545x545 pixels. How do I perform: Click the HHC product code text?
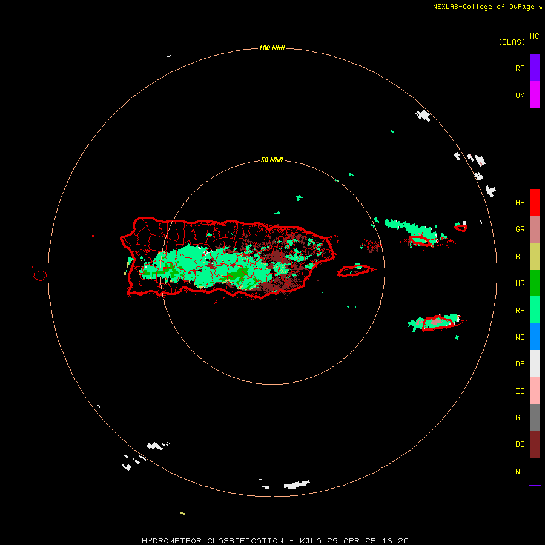point(532,36)
